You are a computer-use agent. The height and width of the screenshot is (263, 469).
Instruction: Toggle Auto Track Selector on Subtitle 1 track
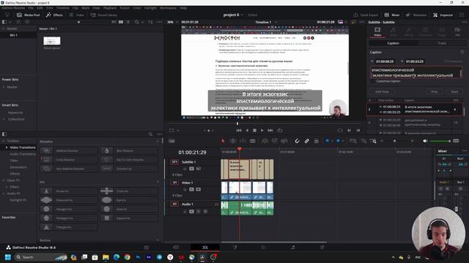(191, 169)
